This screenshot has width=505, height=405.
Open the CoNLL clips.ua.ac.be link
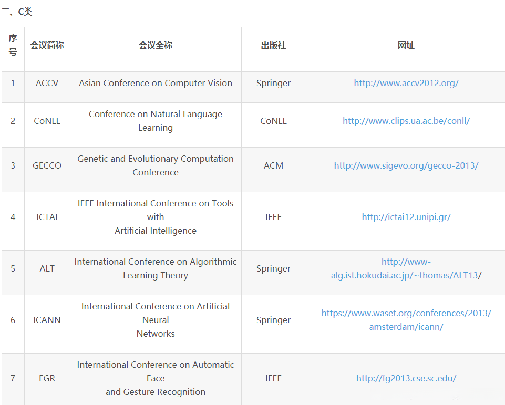click(406, 121)
